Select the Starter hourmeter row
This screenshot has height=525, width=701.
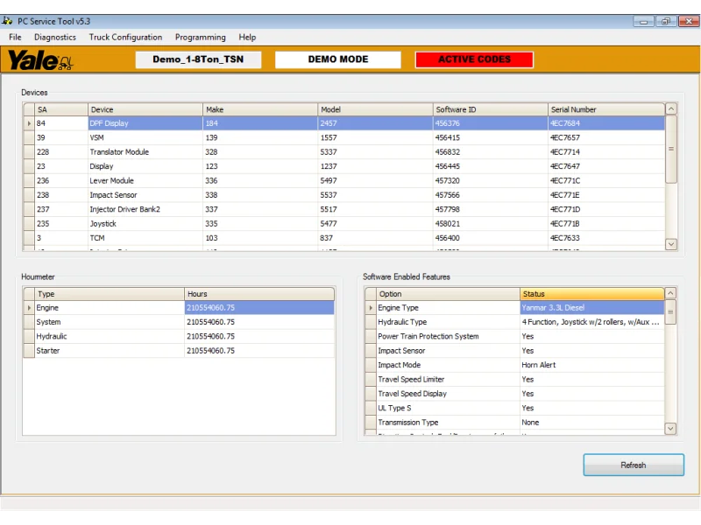[179, 351]
